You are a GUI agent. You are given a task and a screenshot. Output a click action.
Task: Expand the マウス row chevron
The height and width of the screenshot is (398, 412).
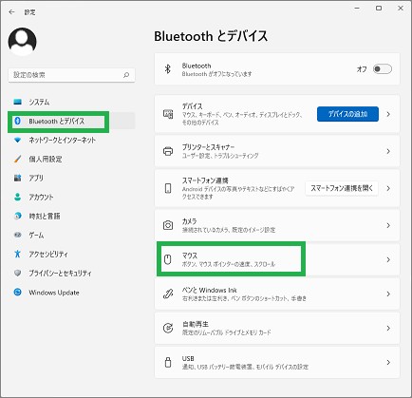coord(388,259)
